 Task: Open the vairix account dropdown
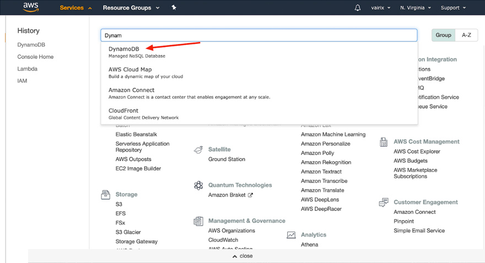click(380, 8)
